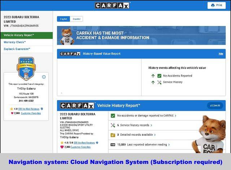Click up arrow beside No Accidents Reported
Screen dimensions: 231x170
coord(153,76)
